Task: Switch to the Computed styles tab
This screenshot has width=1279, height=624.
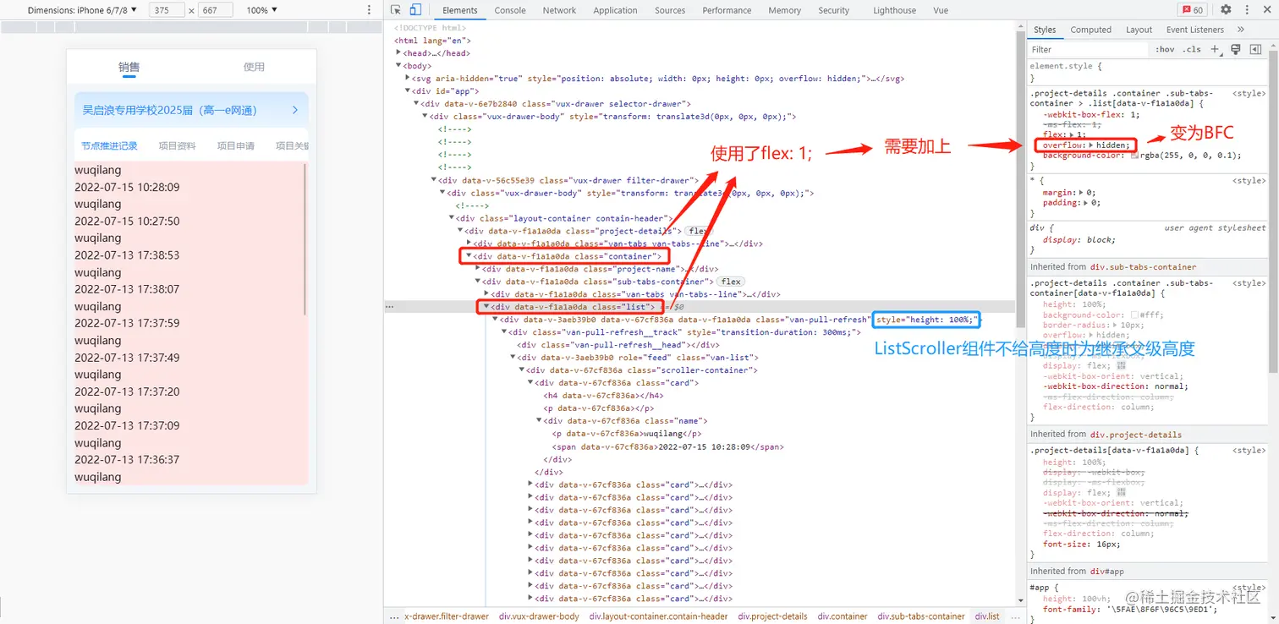Action: click(x=1091, y=30)
